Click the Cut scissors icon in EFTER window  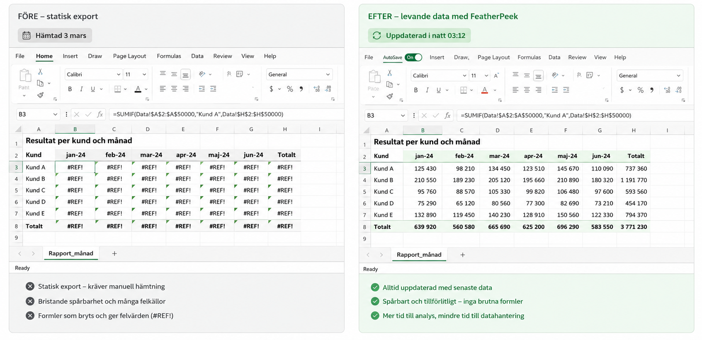(x=389, y=73)
